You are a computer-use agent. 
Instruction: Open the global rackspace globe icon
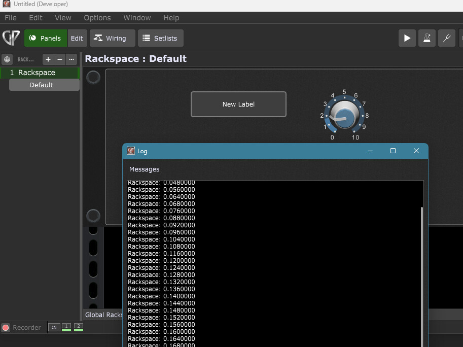[7, 59]
